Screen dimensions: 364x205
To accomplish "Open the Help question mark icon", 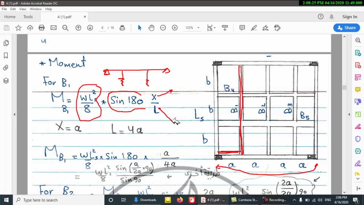I will tap(320, 17).
